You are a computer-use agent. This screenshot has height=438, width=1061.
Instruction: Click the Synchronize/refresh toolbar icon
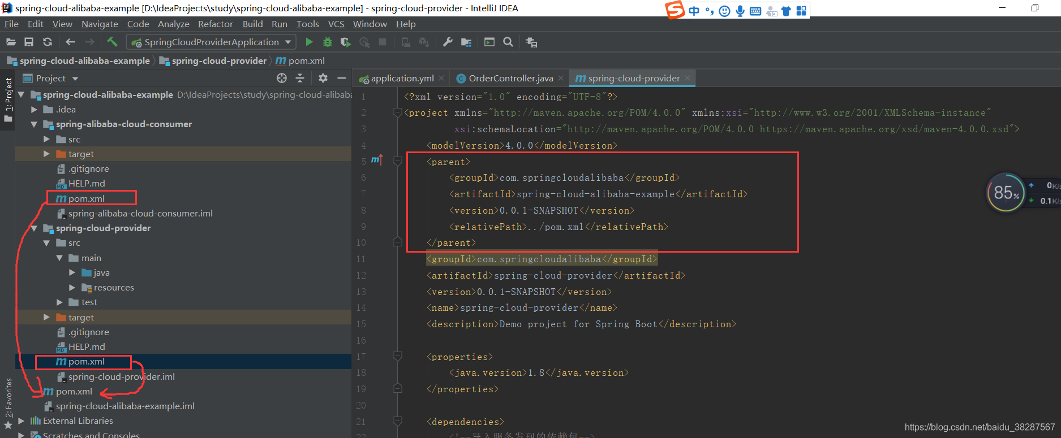tap(48, 42)
